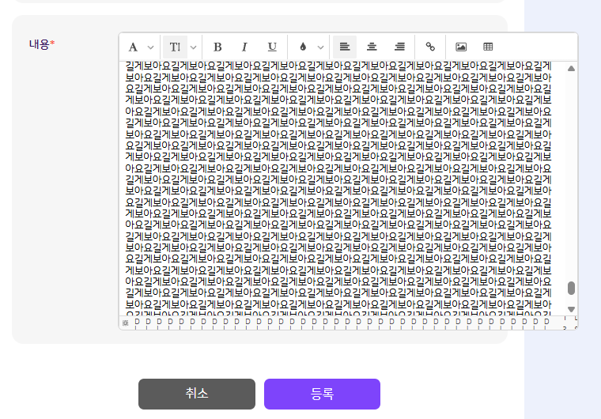Screen dimensions: 601x419
Task: Toggle bold formatting in the editor
Action: 217,47
